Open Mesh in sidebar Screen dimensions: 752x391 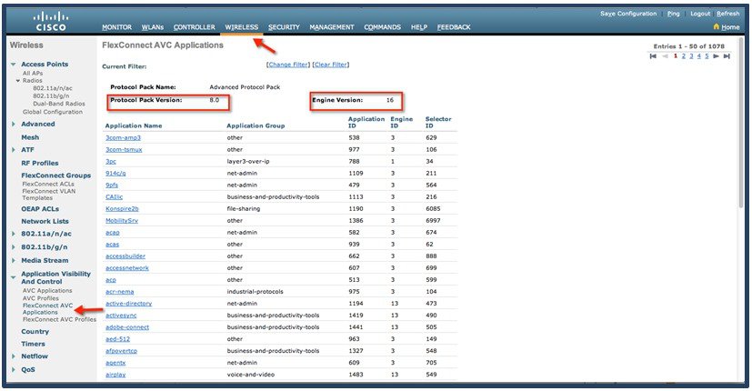coord(30,137)
